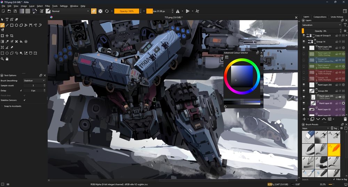Delete the selected layer with trash icon
The height and width of the screenshot is (187, 348).
click(x=345, y=119)
